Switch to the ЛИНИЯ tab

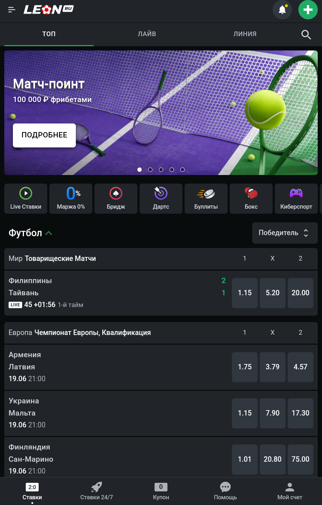[x=245, y=34]
